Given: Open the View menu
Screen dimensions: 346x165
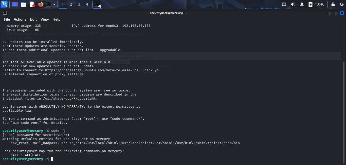Looking at the screenshot, I should (x=45, y=19).
